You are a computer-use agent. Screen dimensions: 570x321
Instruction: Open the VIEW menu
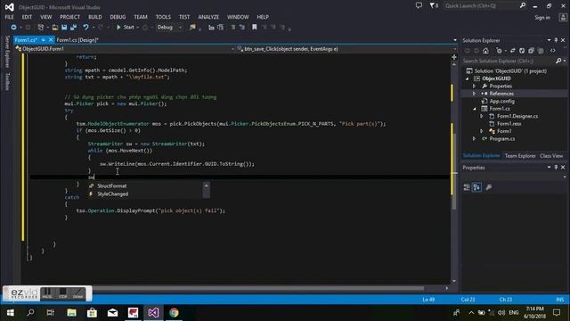pyautogui.click(x=45, y=17)
